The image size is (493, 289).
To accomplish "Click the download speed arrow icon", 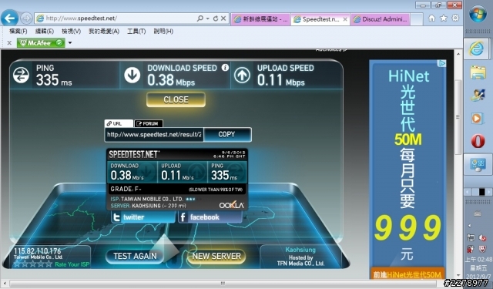I will click(x=132, y=76).
